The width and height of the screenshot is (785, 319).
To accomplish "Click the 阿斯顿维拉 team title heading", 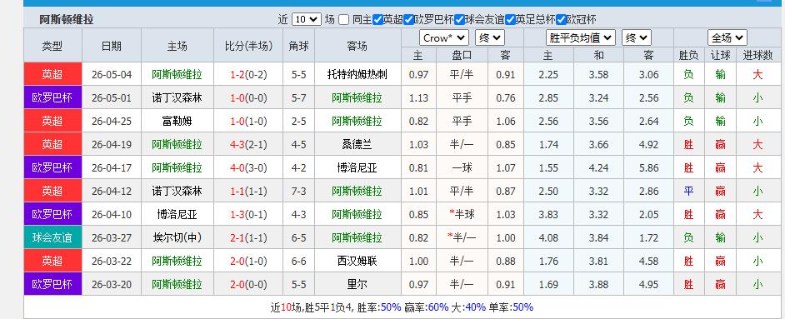I will (x=67, y=20).
